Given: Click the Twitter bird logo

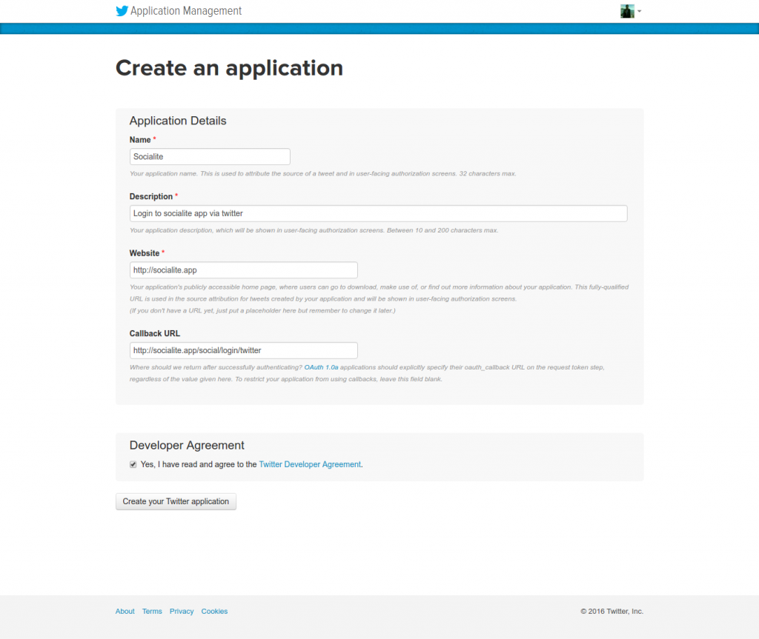Looking at the screenshot, I should click(122, 11).
